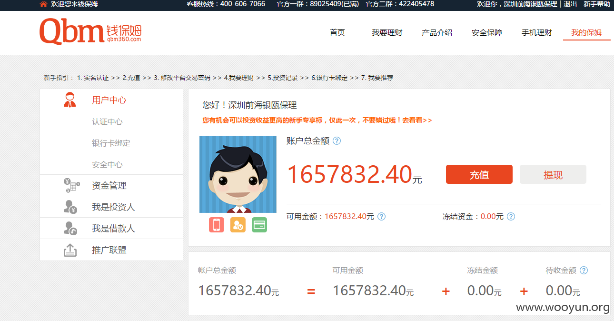Image resolution: width=614 pixels, height=321 pixels.
Task: Open the 手机理财 navigation tab
Action: 537,33
